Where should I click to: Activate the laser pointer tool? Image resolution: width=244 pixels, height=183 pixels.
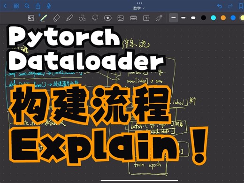159,18
